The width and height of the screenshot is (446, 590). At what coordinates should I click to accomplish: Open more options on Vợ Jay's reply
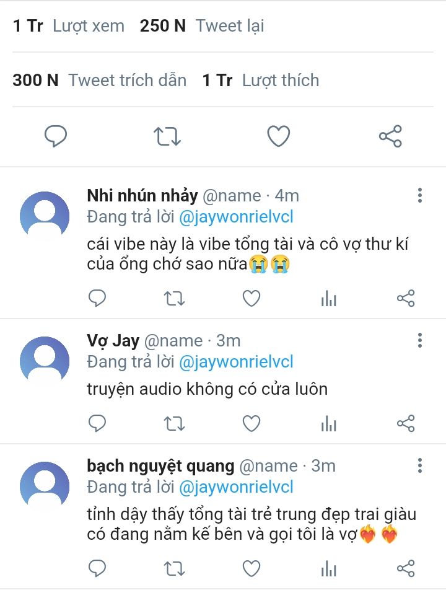point(420,340)
